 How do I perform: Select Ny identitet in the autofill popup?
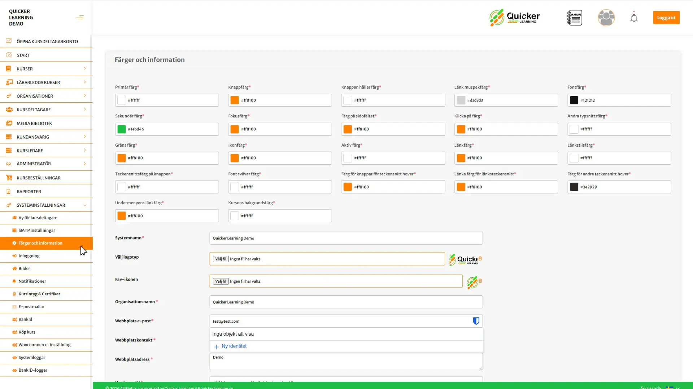click(234, 346)
